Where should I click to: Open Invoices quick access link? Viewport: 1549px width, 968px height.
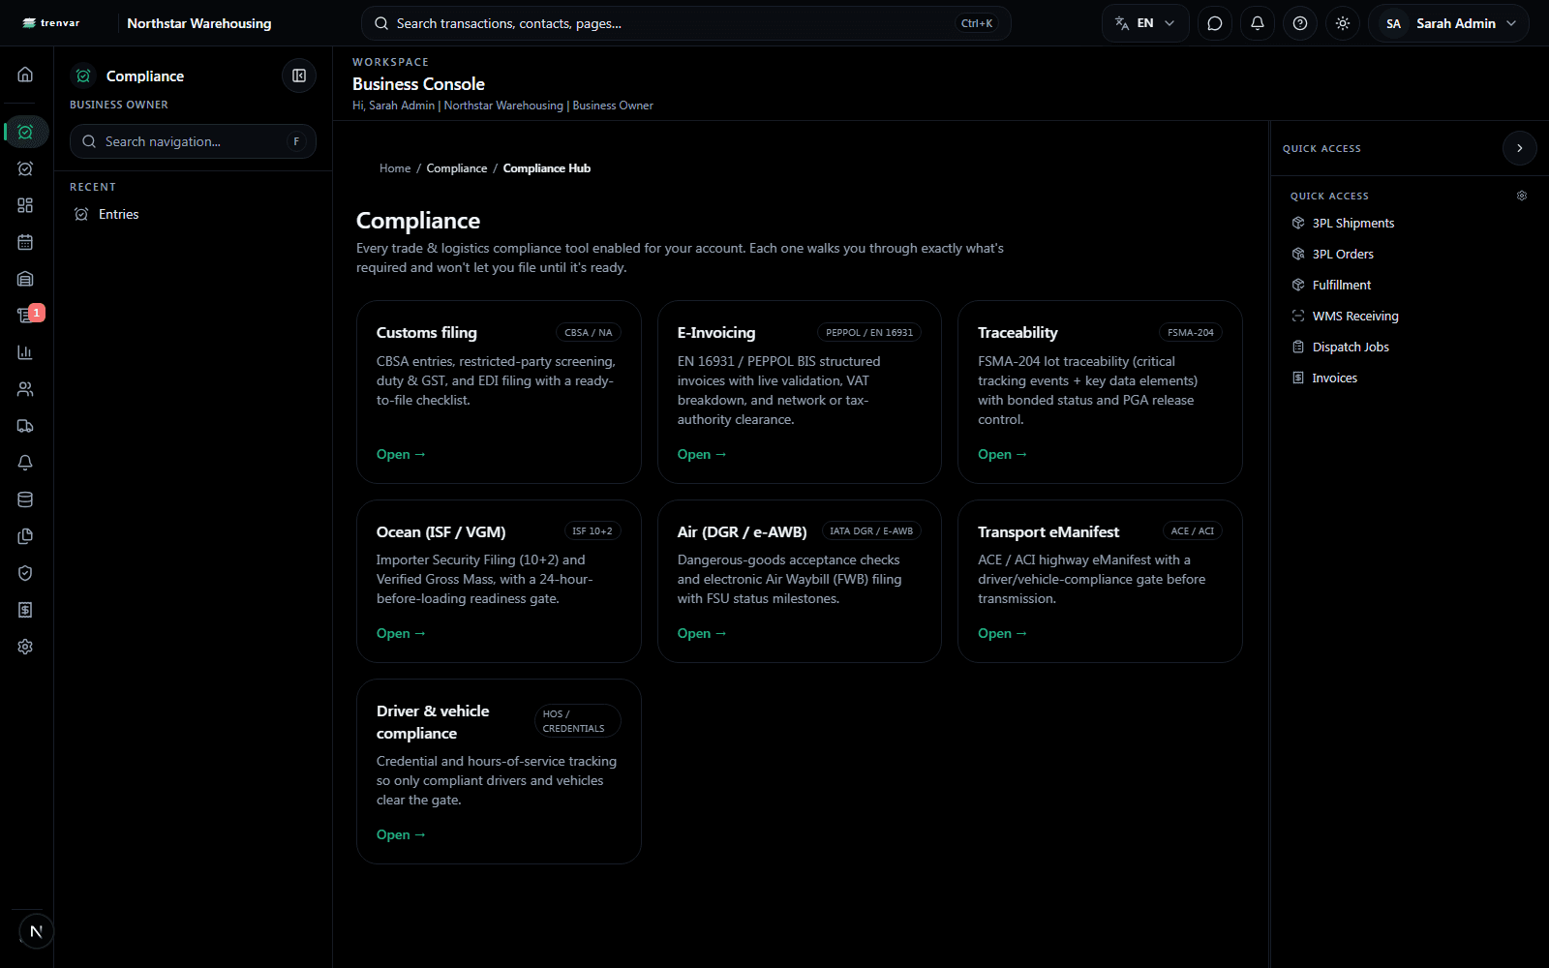coord(1334,378)
